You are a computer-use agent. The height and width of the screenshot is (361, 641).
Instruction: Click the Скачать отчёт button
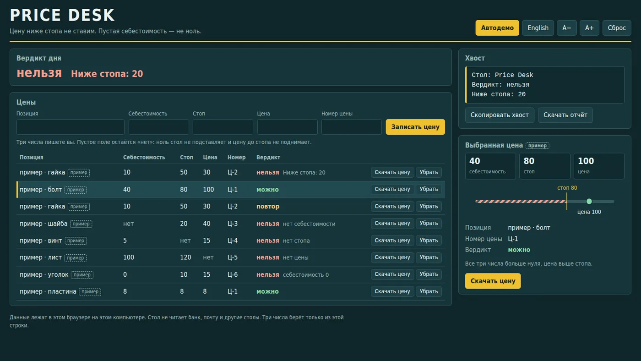pyautogui.click(x=565, y=115)
